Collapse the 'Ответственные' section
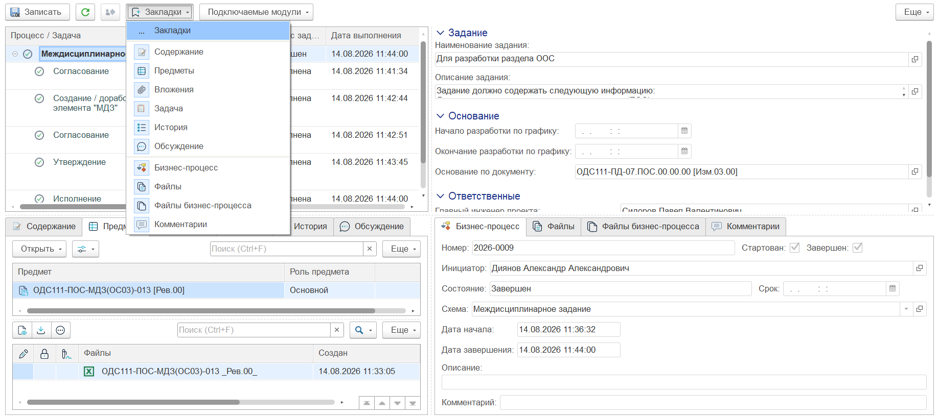This screenshot has width=939, height=417. [x=440, y=196]
